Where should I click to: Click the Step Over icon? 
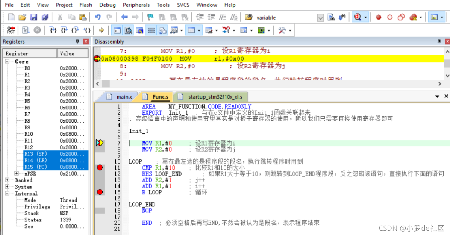tap(64, 30)
